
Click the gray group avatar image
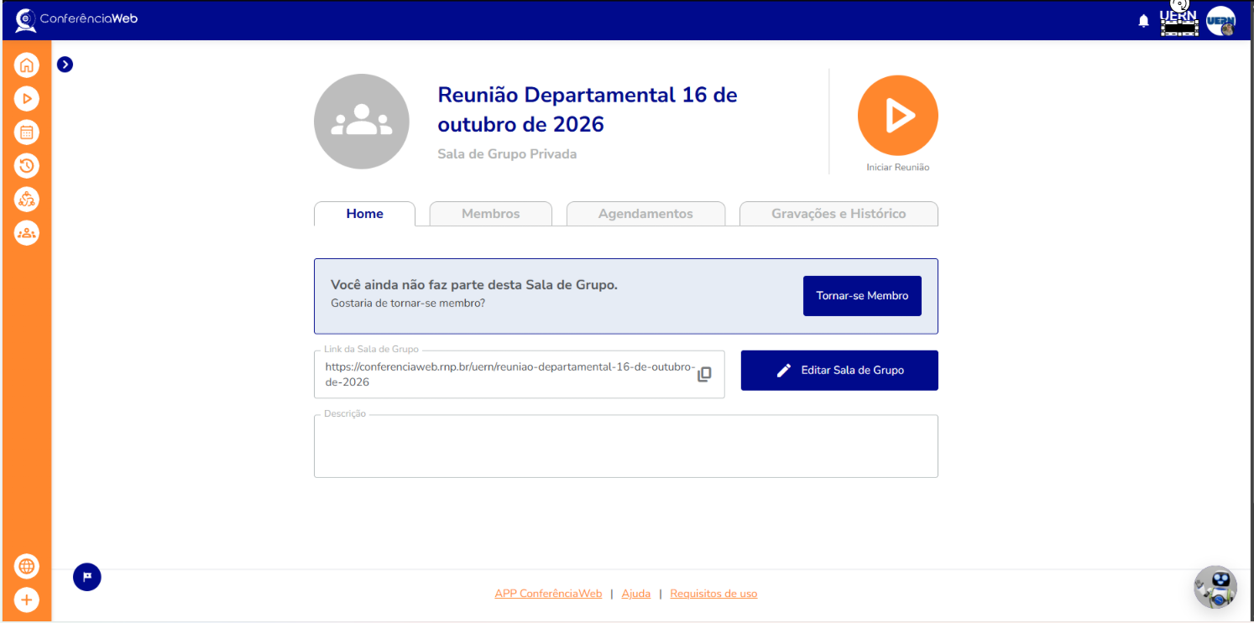362,122
